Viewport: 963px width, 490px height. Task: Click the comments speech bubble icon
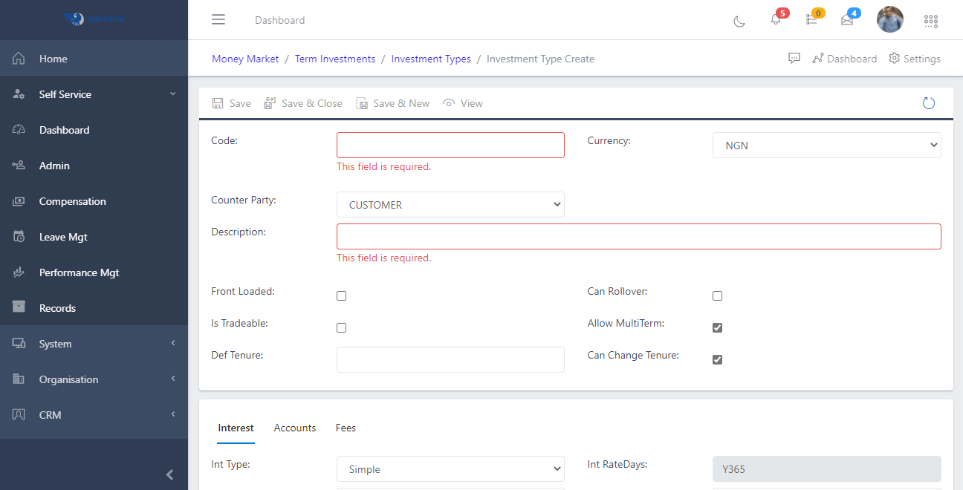[794, 58]
